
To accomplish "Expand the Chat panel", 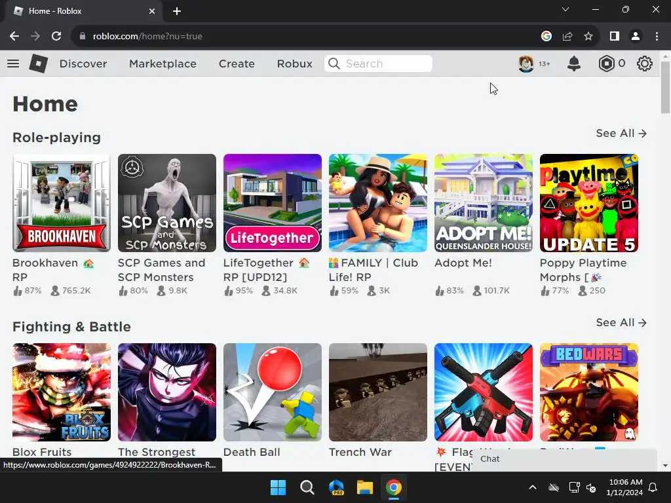I will pos(564,459).
